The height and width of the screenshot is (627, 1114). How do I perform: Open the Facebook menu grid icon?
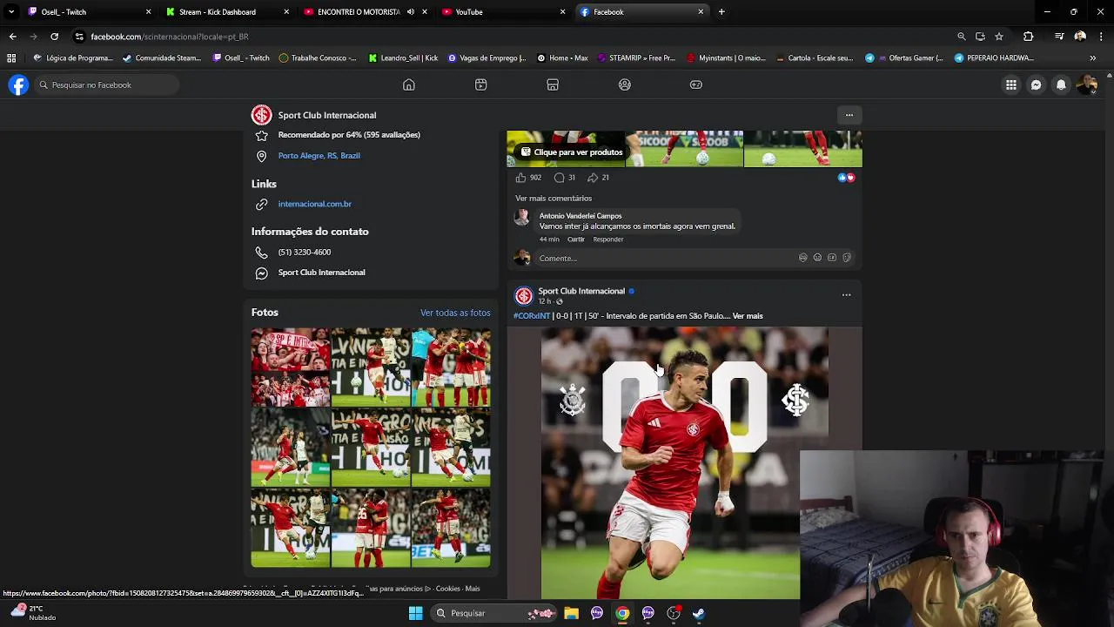click(x=1010, y=84)
